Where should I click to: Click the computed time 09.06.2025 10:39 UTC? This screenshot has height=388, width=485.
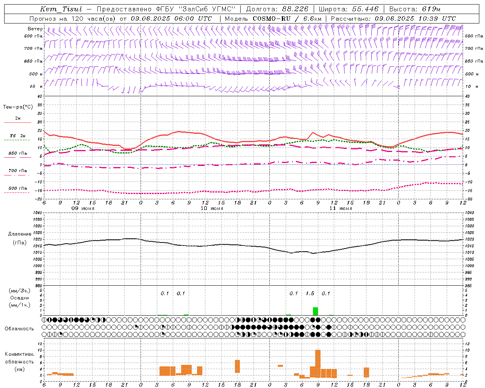coord(415,19)
